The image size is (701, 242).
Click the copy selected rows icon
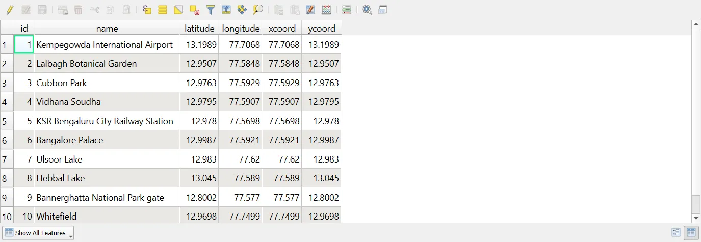tap(110, 10)
